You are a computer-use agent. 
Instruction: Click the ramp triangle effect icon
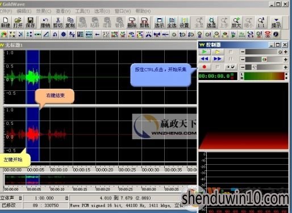tap(47, 35)
